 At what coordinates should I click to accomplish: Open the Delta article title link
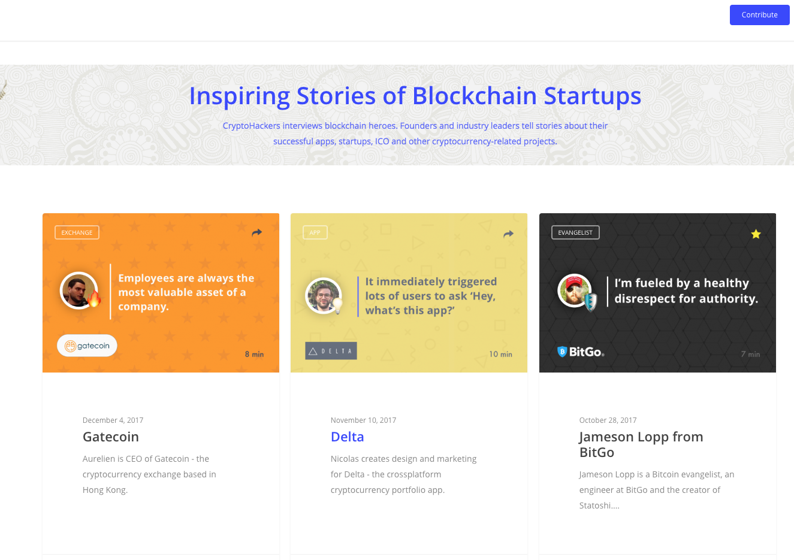coord(348,437)
